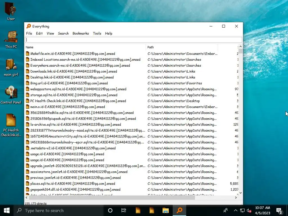This screenshot has width=288, height=216.
Task: Open Control Panel desktop icon
Action: [x=11, y=95]
